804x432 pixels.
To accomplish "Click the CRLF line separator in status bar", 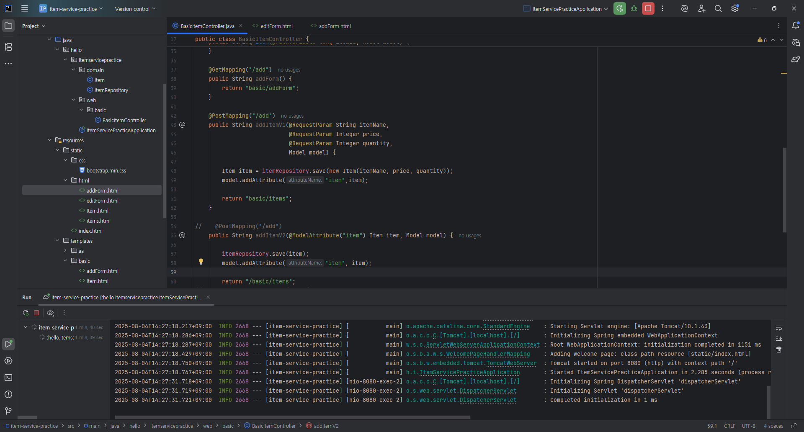I will 729,426.
